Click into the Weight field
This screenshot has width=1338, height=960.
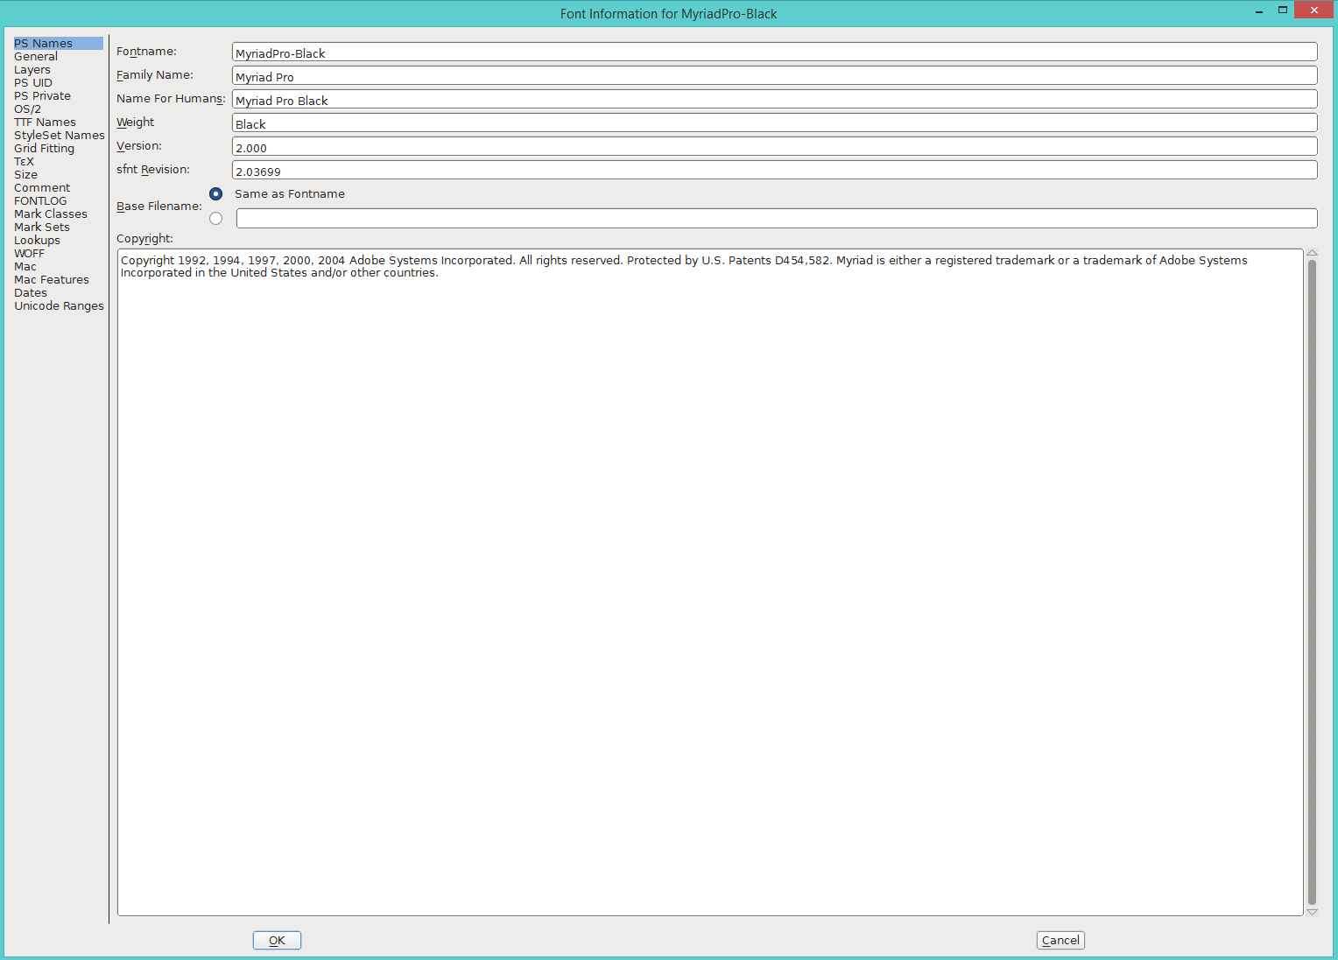(774, 123)
